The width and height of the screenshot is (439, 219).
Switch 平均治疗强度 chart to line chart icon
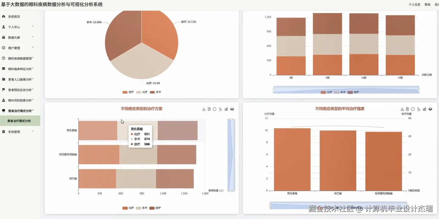419,109
